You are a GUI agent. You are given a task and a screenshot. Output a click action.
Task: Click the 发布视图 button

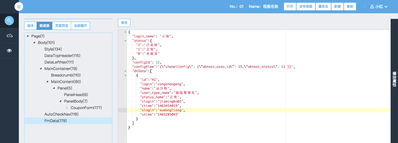(306, 7)
